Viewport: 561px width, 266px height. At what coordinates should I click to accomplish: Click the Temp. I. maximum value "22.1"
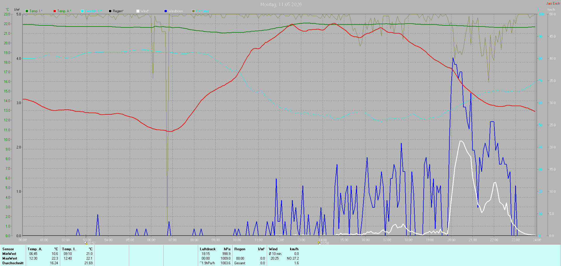(x=89, y=258)
